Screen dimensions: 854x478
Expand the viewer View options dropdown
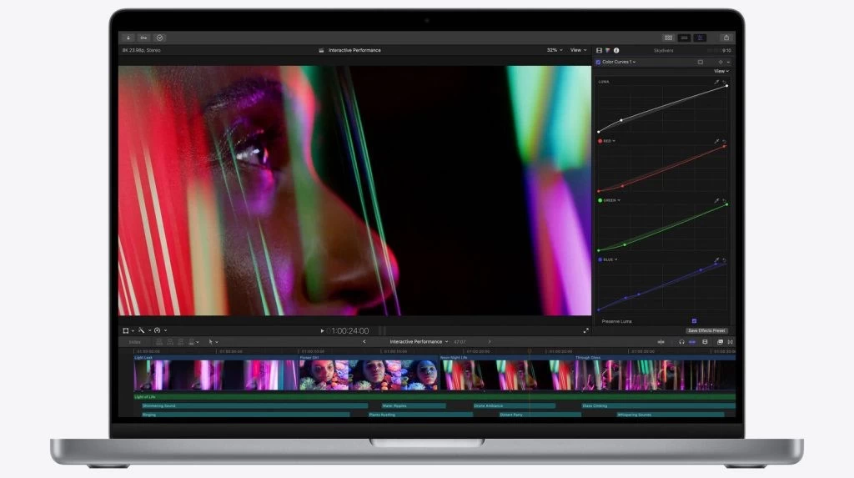pyautogui.click(x=578, y=50)
